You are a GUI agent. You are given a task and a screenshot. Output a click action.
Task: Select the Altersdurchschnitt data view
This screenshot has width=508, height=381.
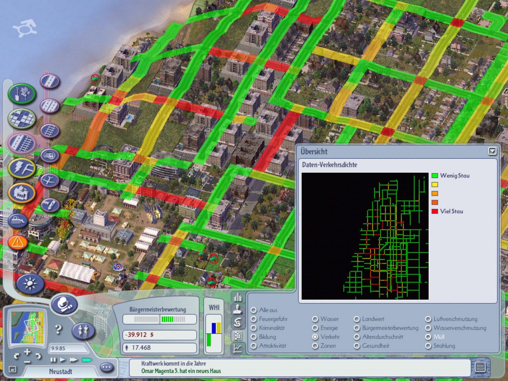click(x=357, y=337)
